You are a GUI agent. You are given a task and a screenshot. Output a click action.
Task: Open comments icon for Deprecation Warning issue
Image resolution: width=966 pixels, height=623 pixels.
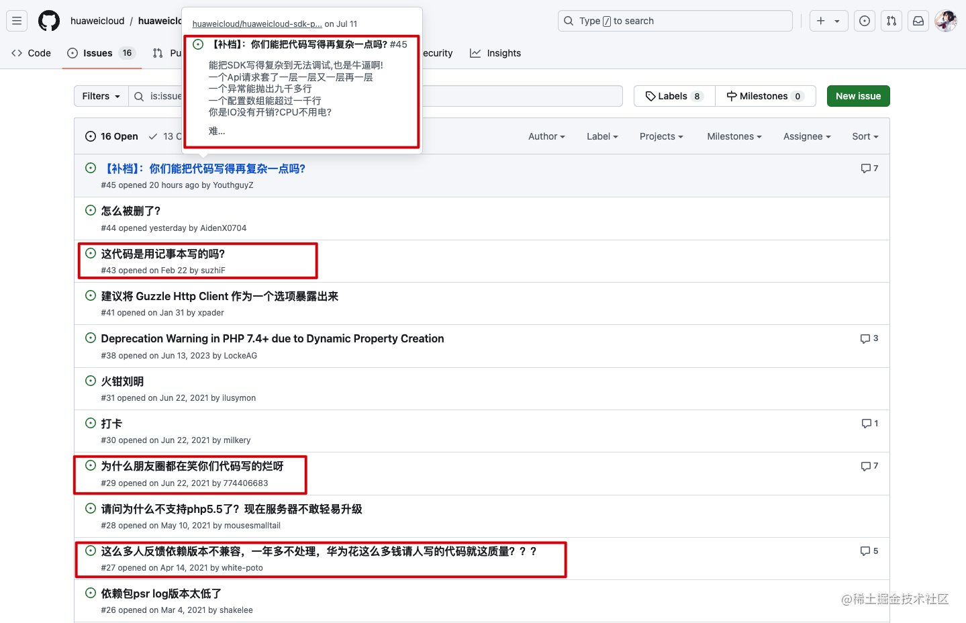pos(869,338)
